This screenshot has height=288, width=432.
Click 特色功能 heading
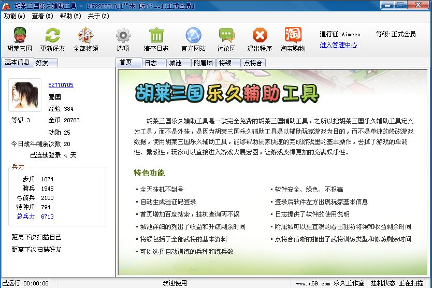pyautogui.click(x=149, y=173)
